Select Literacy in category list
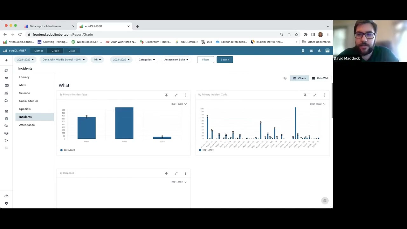The width and height of the screenshot is (407, 229). 34,77
